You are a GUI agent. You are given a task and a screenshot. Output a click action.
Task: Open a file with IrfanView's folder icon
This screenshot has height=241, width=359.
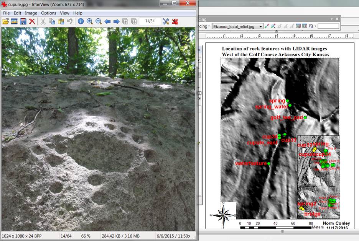click(5, 21)
